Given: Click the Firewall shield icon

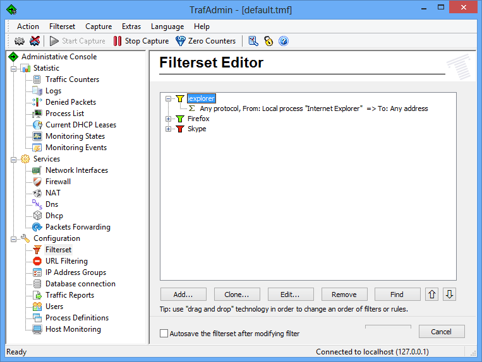Looking at the screenshot, I should click(37, 182).
